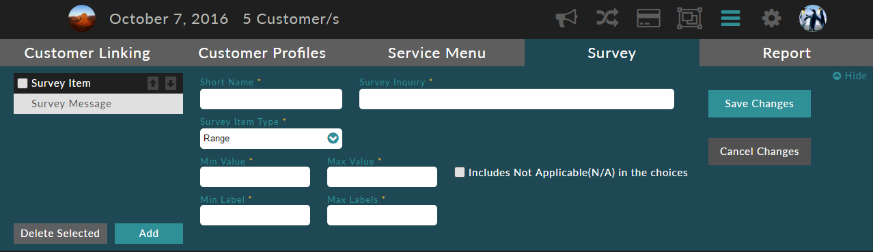Move survey item up with arrow icon

(x=153, y=83)
